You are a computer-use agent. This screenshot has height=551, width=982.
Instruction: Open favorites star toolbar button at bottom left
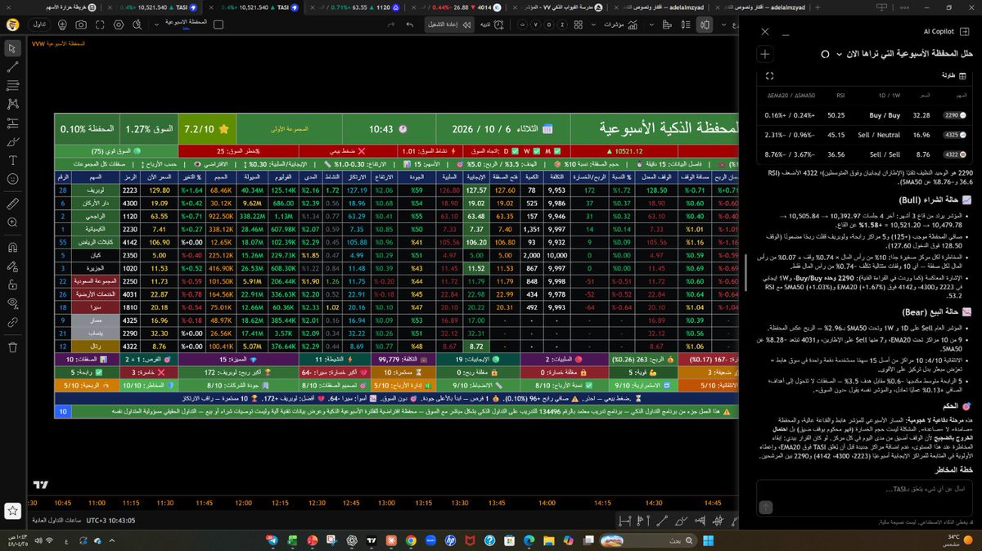click(11, 511)
